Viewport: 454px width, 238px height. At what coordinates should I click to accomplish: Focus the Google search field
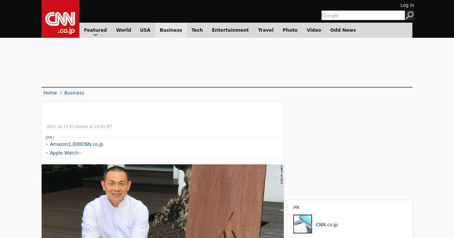click(363, 15)
